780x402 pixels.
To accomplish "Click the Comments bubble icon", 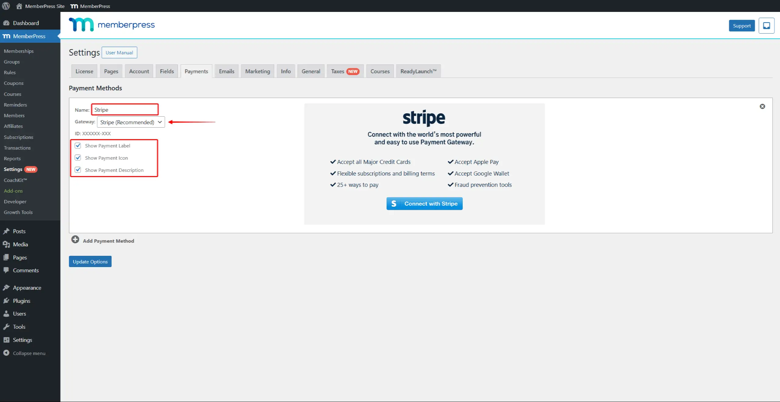I will click(6, 270).
